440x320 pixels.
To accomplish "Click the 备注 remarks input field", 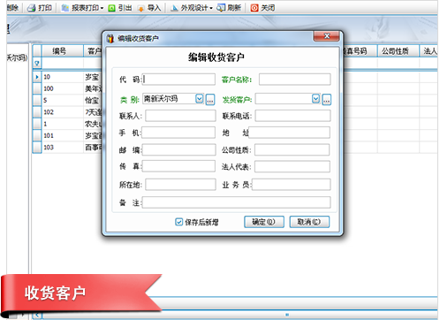I will point(237,202).
